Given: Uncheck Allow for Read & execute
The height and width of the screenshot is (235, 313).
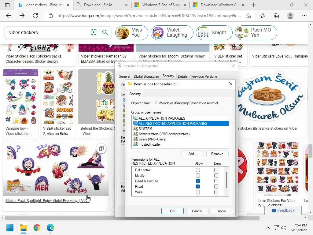Looking at the screenshot, I should [198, 181].
